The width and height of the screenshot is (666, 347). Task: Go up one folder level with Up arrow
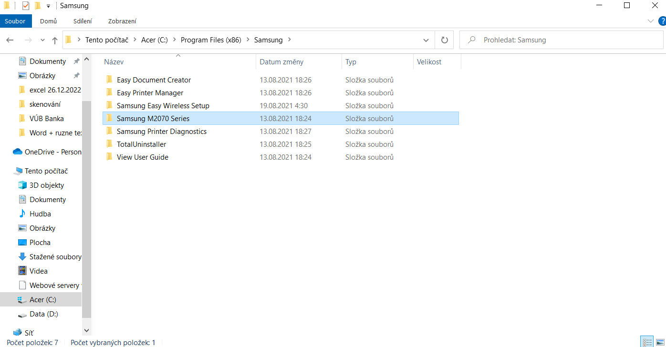tap(55, 40)
